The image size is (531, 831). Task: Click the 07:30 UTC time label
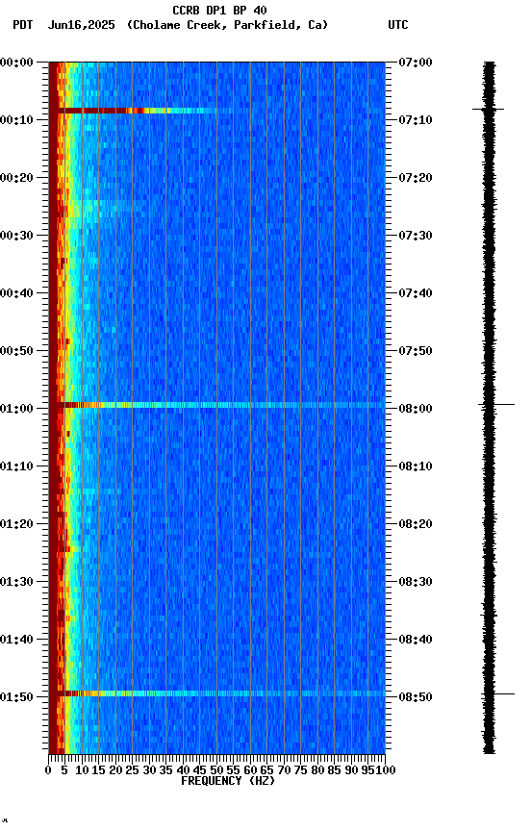416,236
